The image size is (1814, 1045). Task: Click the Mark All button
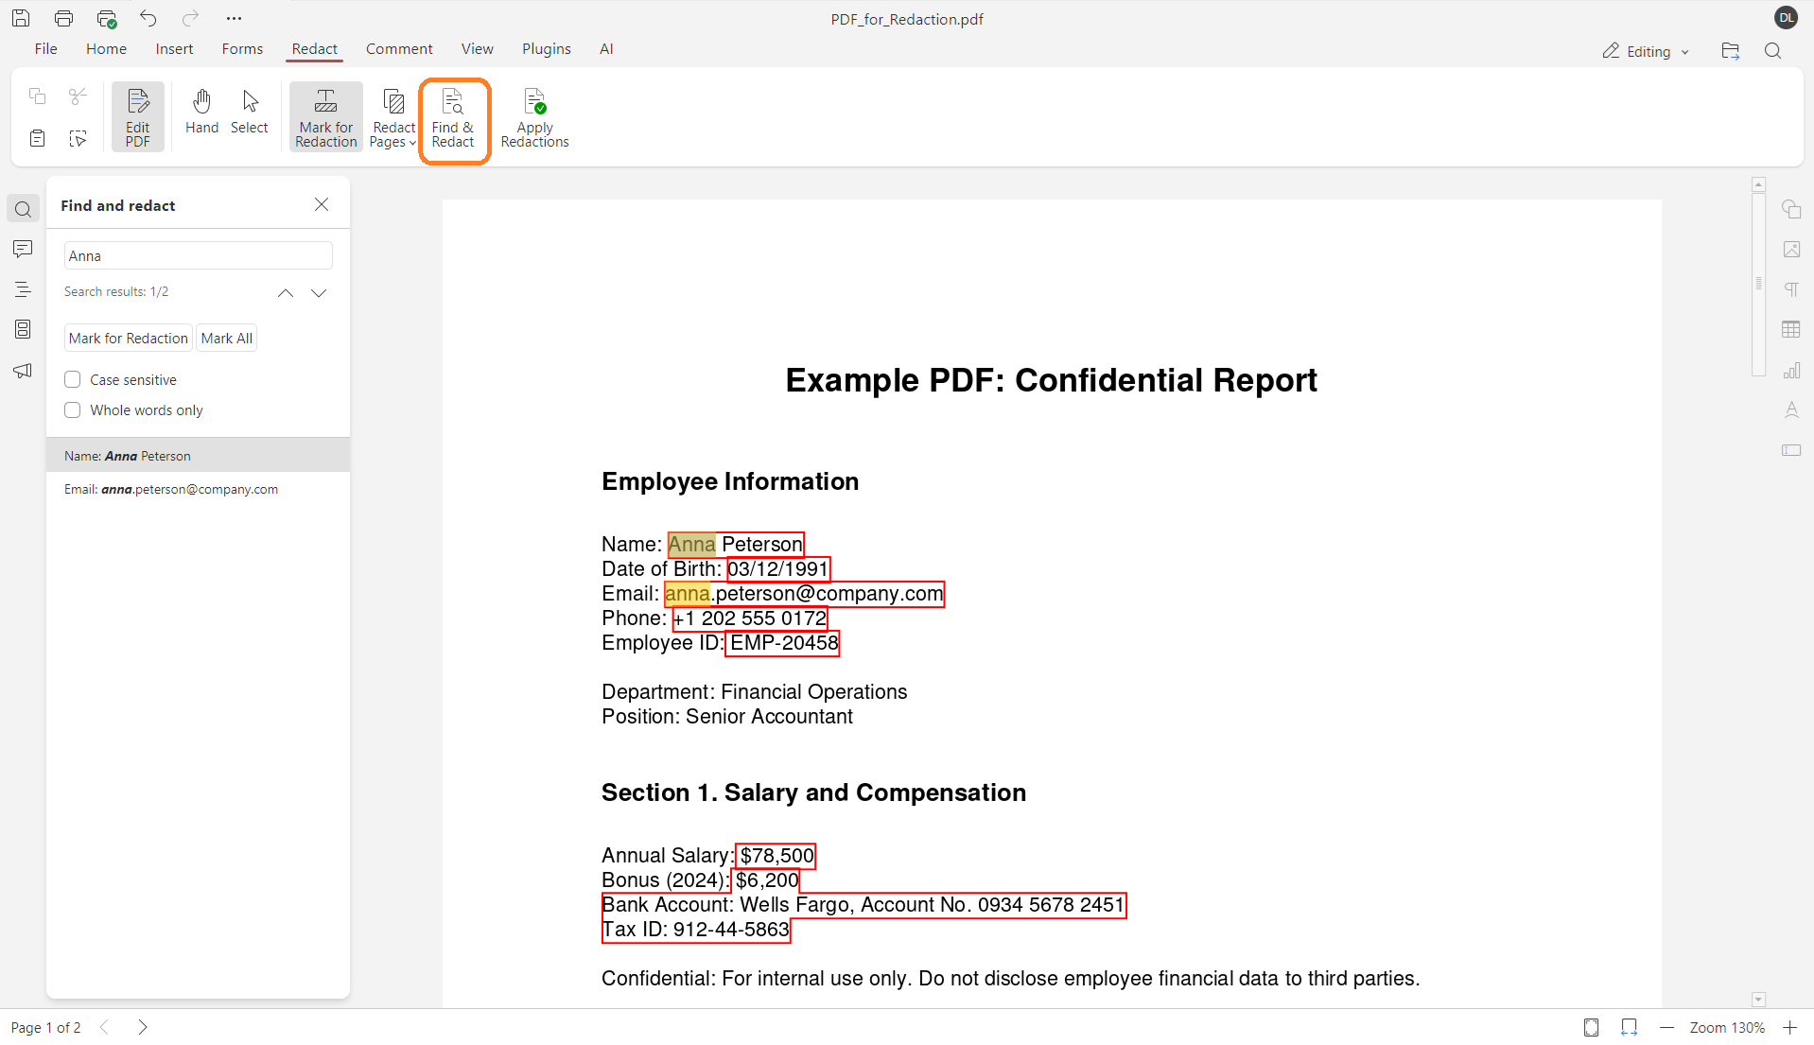[226, 338]
